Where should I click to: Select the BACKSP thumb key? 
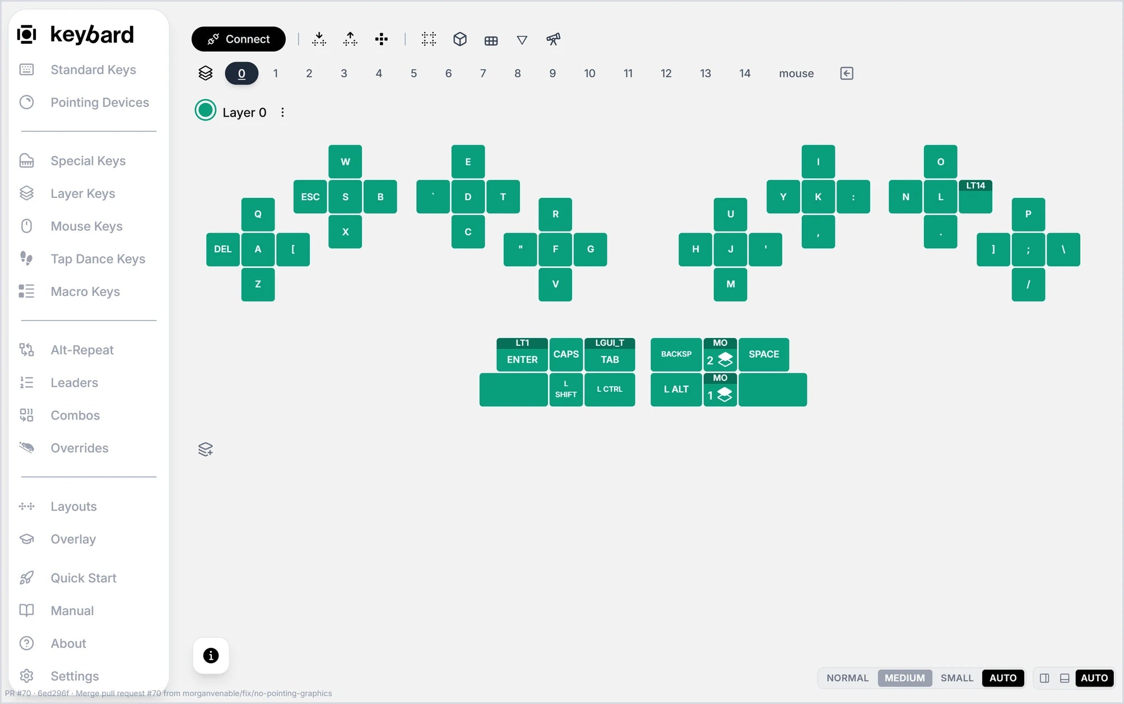click(x=676, y=354)
